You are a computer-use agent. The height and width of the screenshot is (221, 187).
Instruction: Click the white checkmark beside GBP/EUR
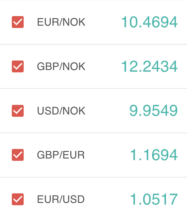18,155
